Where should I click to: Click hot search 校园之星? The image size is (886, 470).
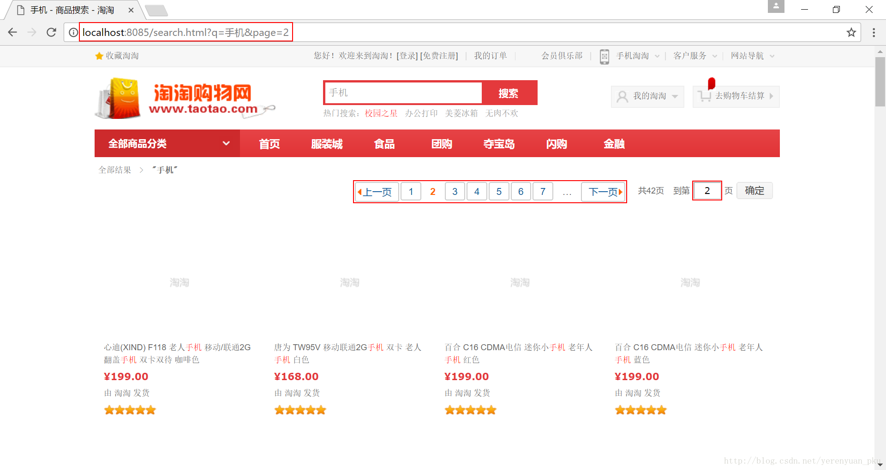point(381,113)
